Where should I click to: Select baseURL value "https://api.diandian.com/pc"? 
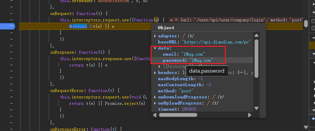point(217,42)
